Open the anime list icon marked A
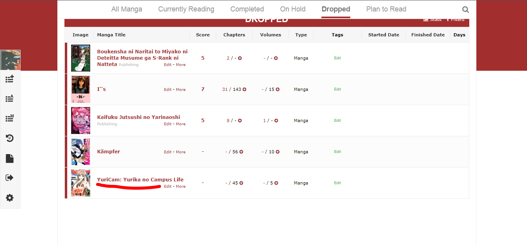 (9, 98)
